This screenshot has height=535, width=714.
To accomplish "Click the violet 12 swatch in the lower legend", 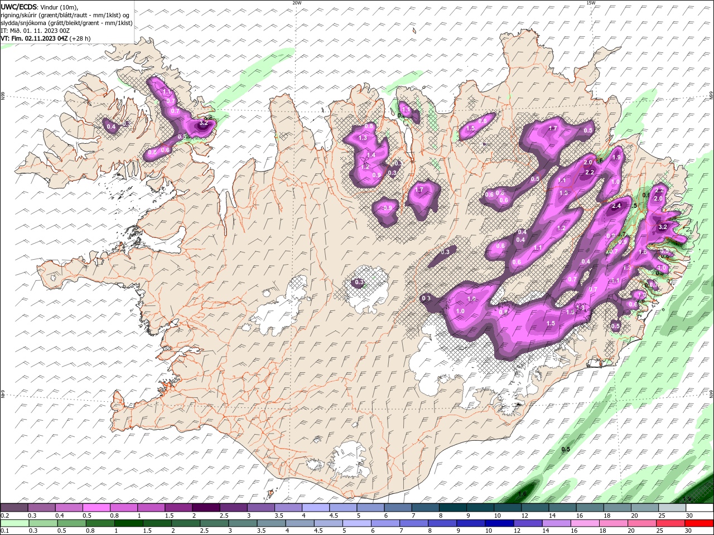I will [527, 523].
